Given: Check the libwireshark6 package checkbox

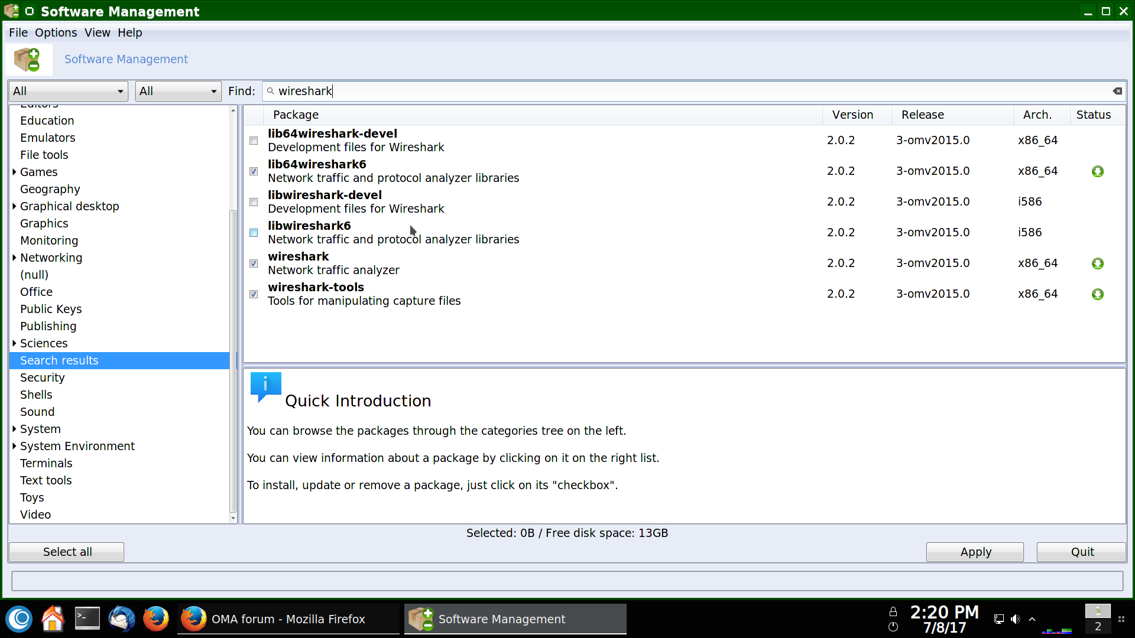Looking at the screenshot, I should click(x=254, y=233).
